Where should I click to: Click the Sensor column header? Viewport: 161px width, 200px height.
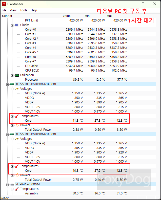[x=31, y=16]
